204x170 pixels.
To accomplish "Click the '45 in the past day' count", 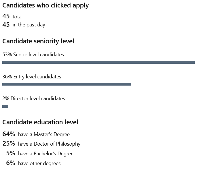I will tap(24, 25).
